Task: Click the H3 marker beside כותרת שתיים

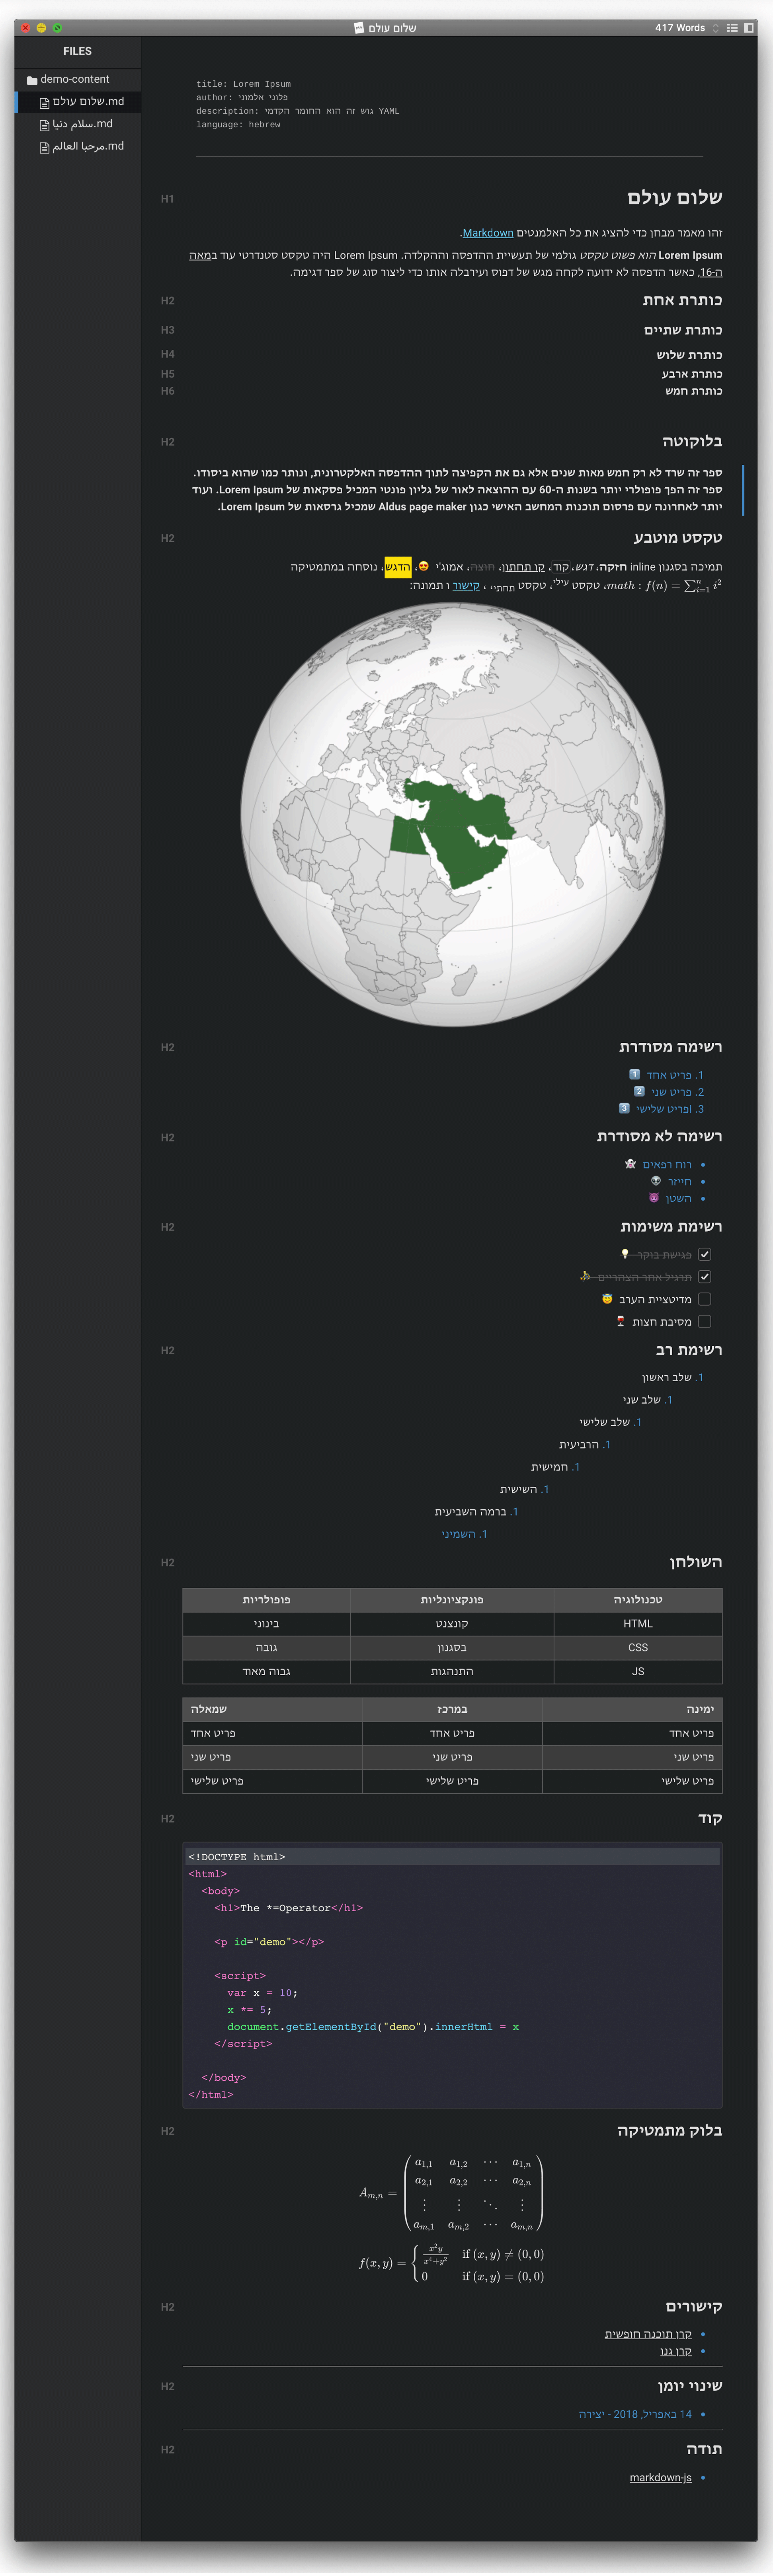Action: [x=167, y=330]
